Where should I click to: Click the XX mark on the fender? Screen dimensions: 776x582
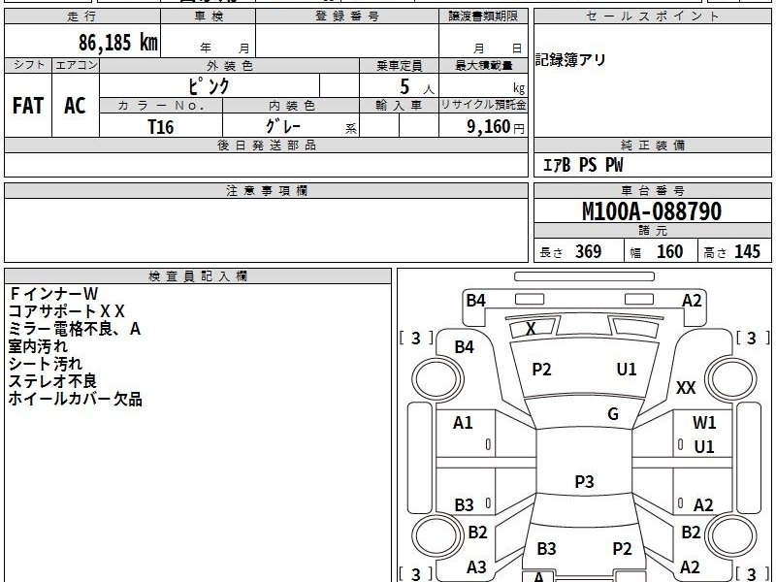pyautogui.click(x=686, y=387)
